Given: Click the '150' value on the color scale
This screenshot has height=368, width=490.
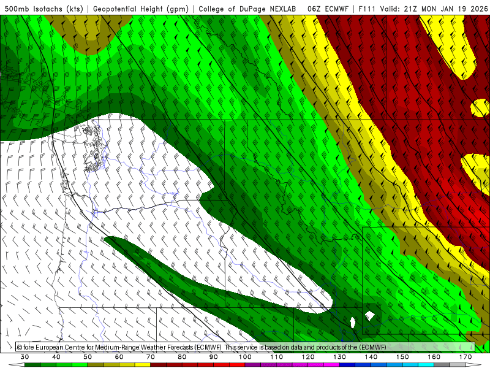Looking at the screenshot, I should click(403, 357).
